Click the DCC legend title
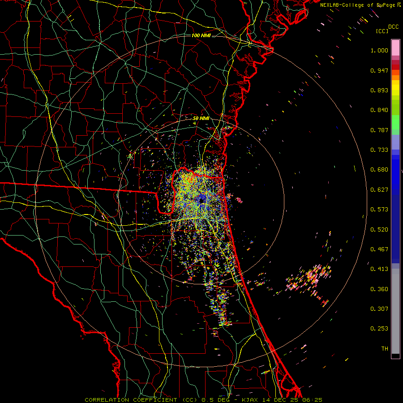The image size is (403, 403). [x=394, y=27]
